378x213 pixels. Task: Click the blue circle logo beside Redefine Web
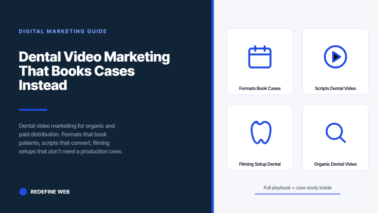23,192
